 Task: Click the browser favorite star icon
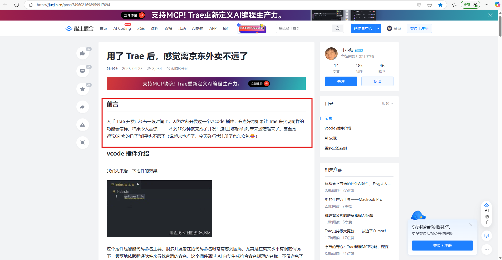click(x=440, y=5)
